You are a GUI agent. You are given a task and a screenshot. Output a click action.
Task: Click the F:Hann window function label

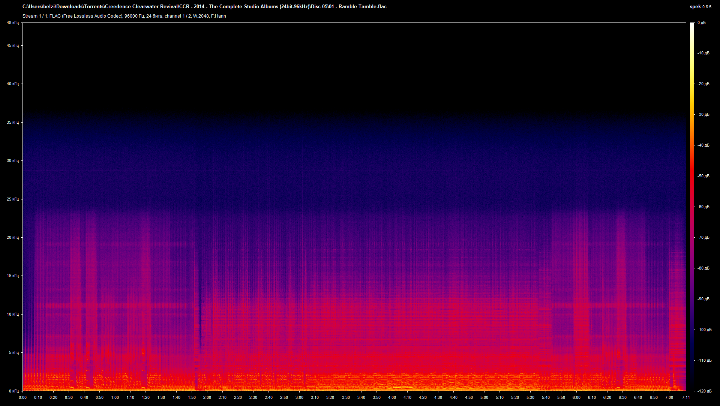[219, 16]
